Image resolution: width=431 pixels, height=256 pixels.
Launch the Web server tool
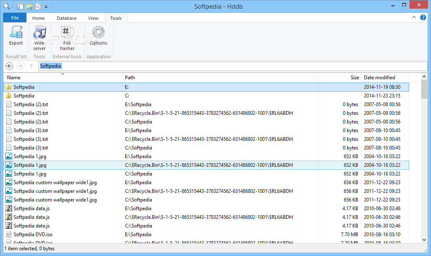(39, 38)
